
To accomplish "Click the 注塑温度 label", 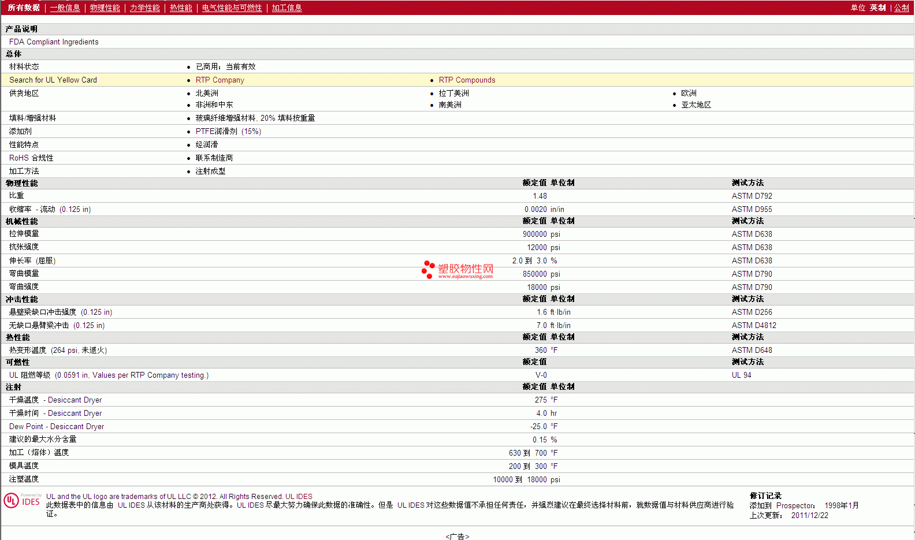I will [x=24, y=479].
